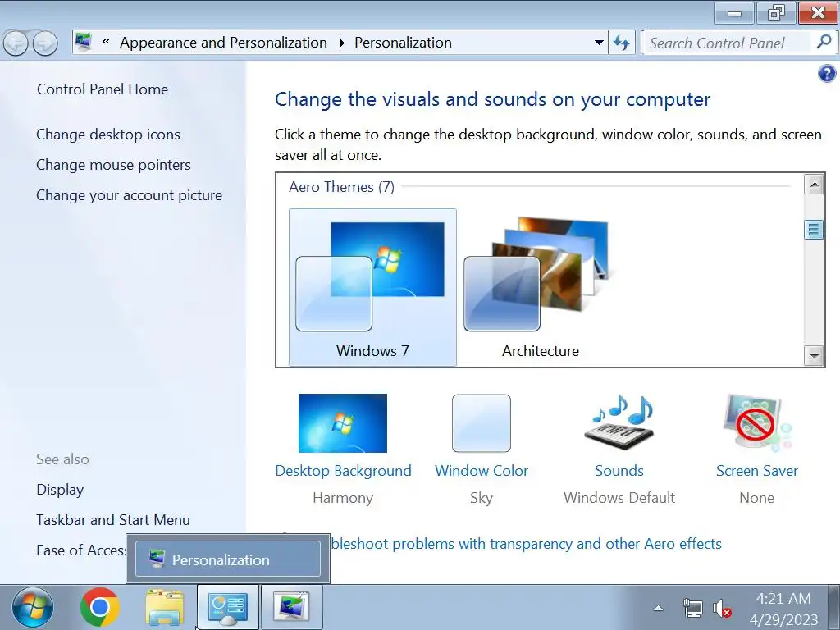
Task: Click the Personalization window preview popup
Action: [x=228, y=559]
